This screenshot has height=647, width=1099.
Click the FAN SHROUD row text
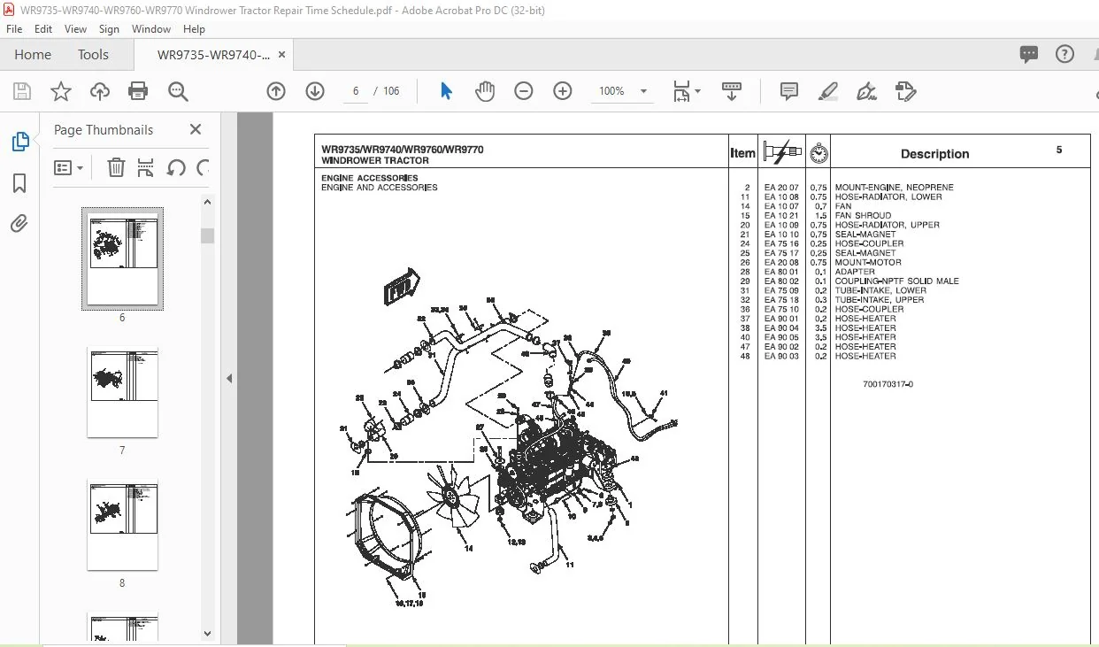(863, 215)
